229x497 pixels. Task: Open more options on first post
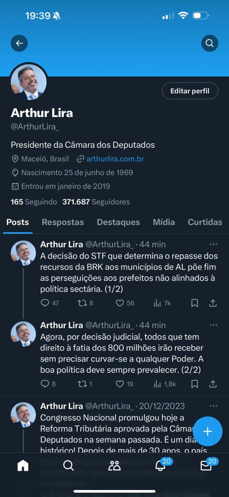213,244
